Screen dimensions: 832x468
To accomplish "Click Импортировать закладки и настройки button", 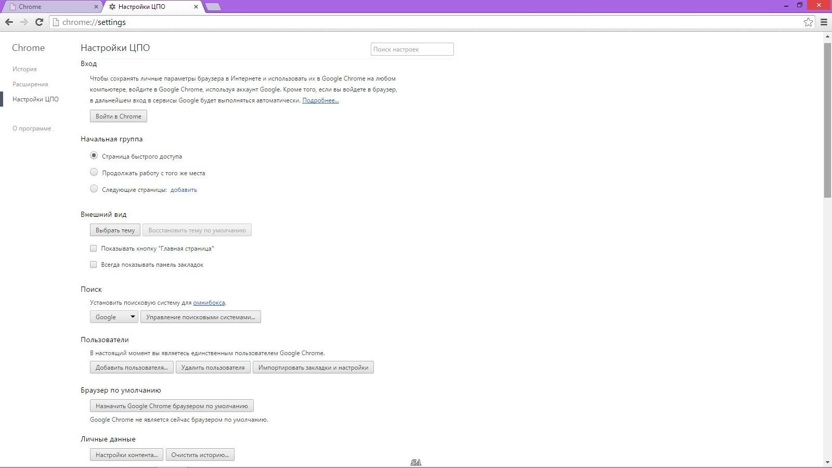I will (x=313, y=368).
